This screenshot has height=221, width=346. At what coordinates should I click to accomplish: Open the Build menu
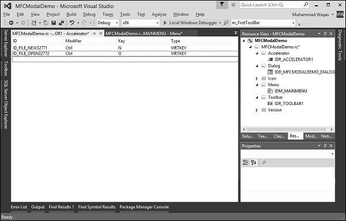72,14
